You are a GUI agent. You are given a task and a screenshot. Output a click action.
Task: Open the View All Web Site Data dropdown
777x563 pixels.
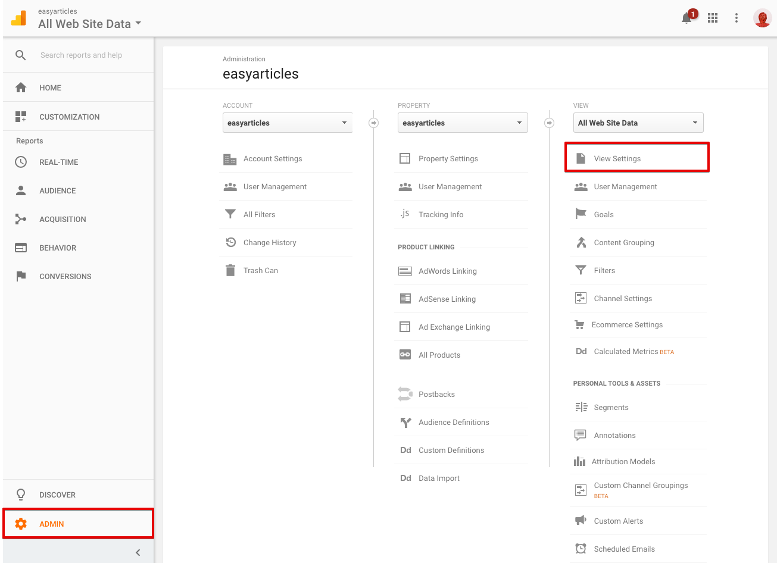click(638, 123)
